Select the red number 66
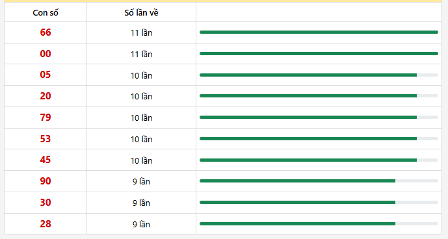The image size is (448, 239). (46, 32)
